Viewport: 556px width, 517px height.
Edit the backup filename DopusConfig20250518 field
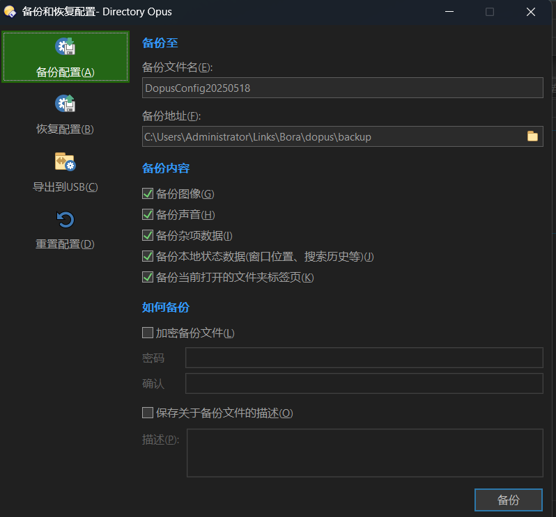343,88
